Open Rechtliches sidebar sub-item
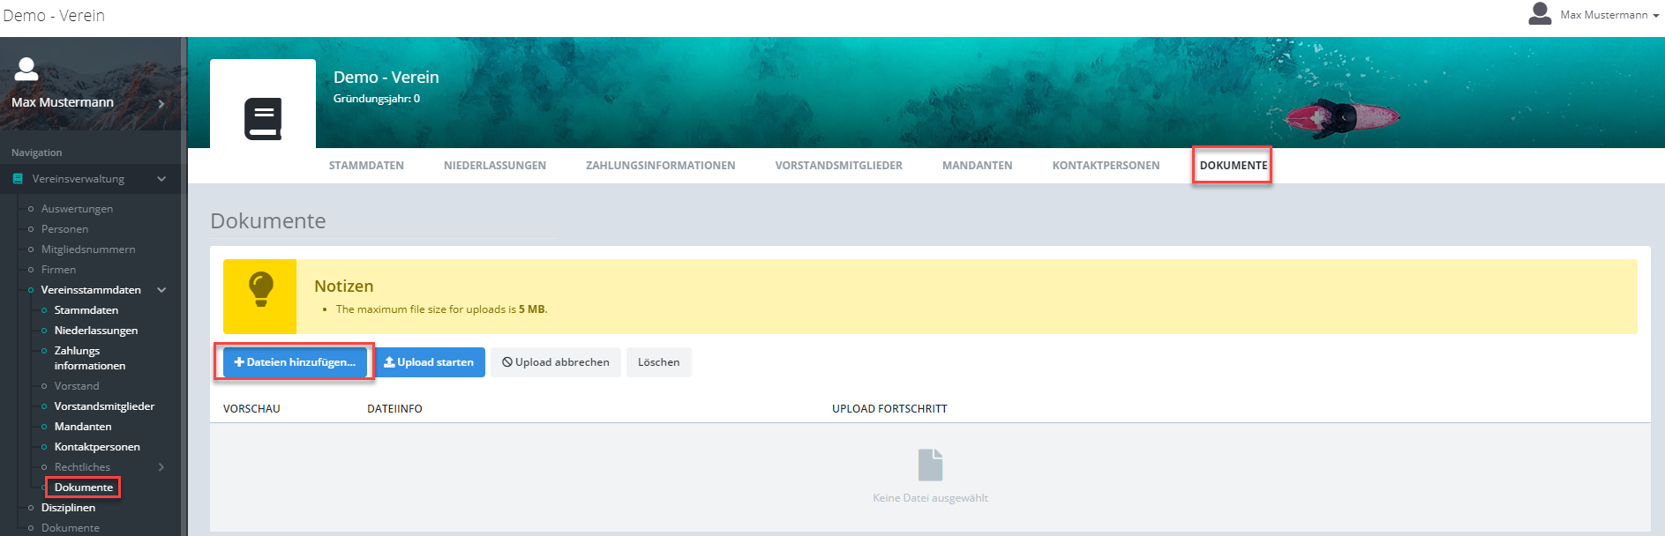The height and width of the screenshot is (536, 1665). (82, 467)
